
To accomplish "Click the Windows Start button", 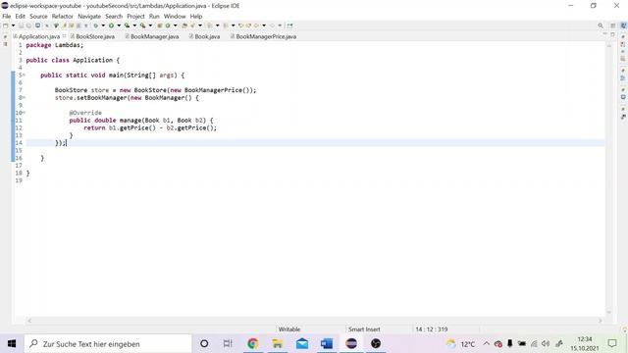I will pyautogui.click(x=12, y=344).
